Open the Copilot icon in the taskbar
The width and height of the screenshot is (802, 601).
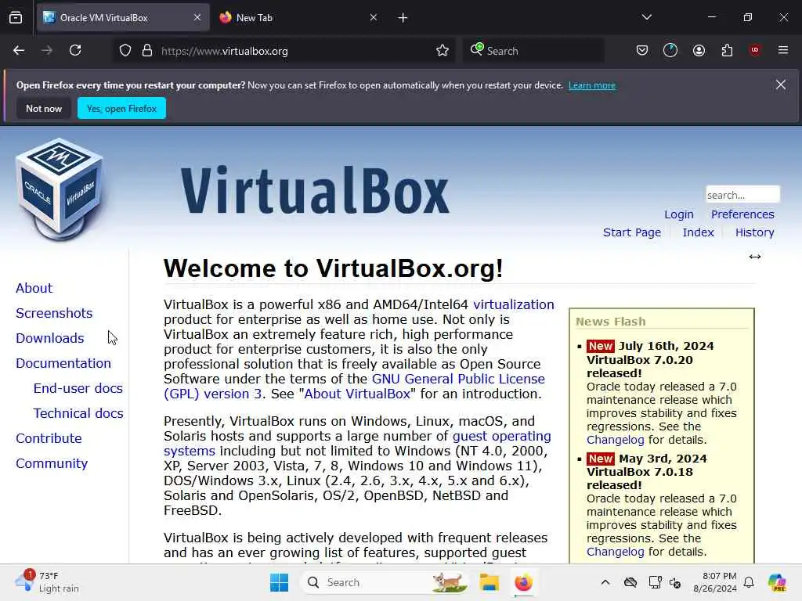(x=777, y=582)
